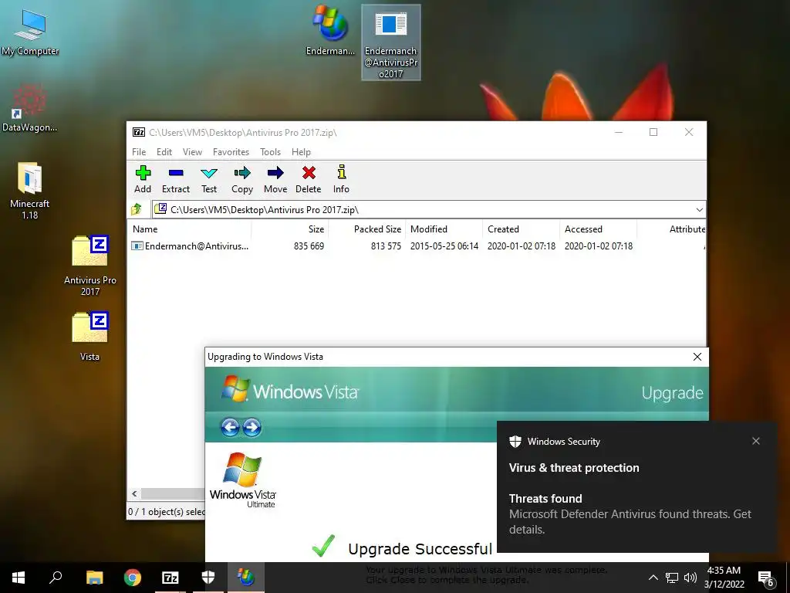Open taskbar search magnifier

point(56,578)
